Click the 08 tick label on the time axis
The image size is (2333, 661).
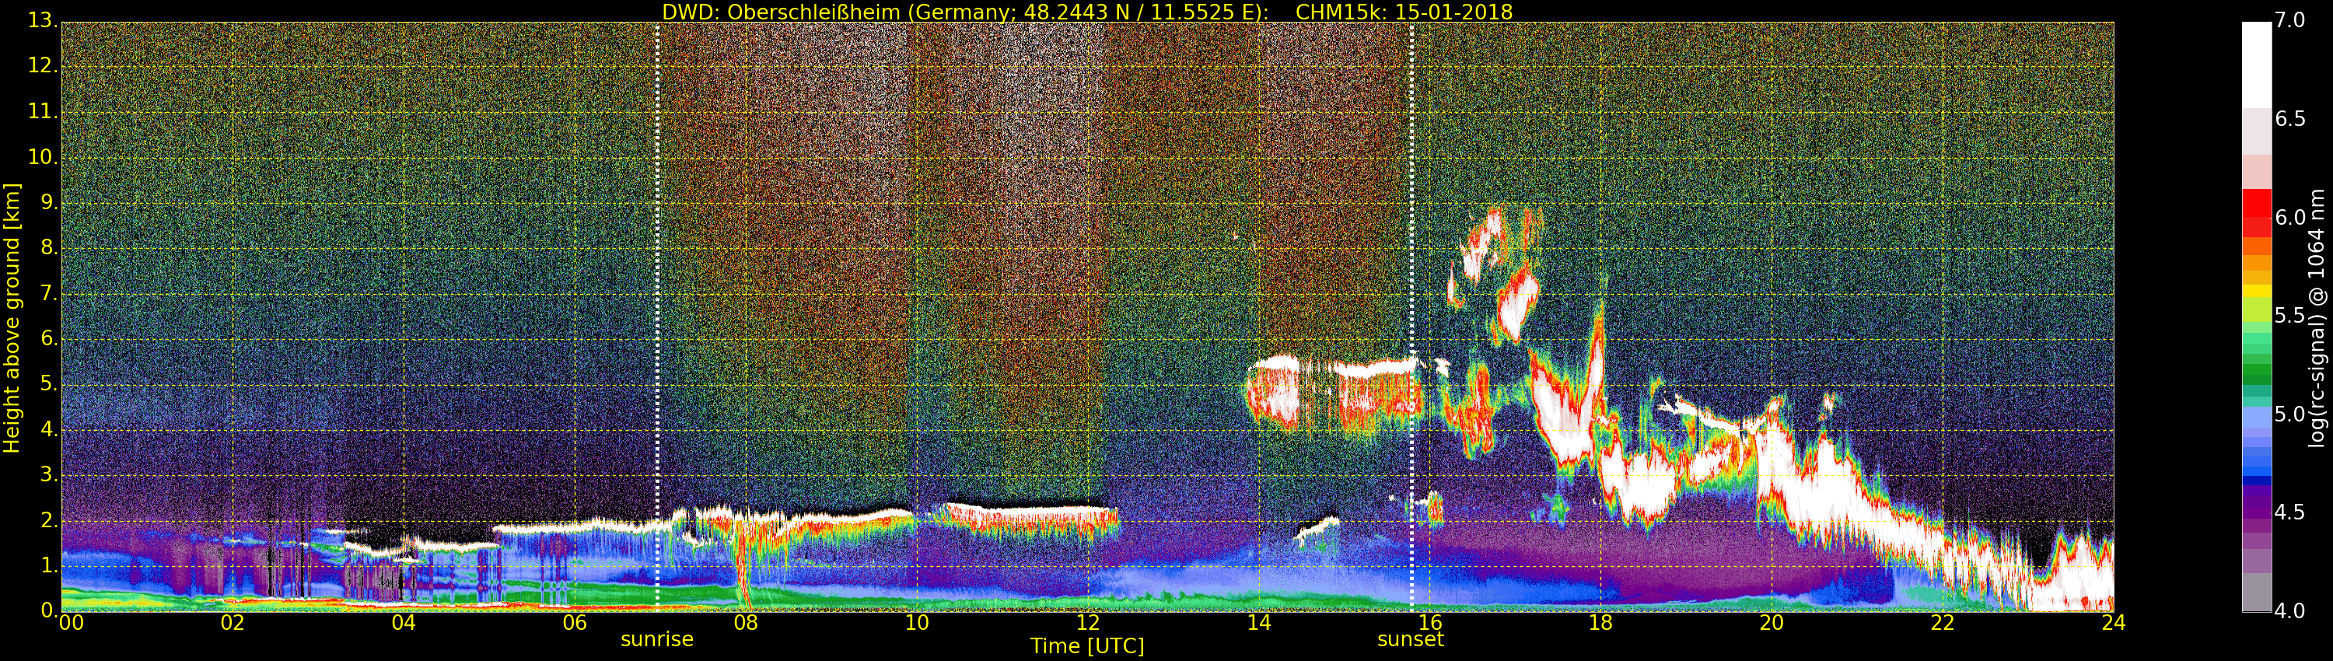click(745, 623)
